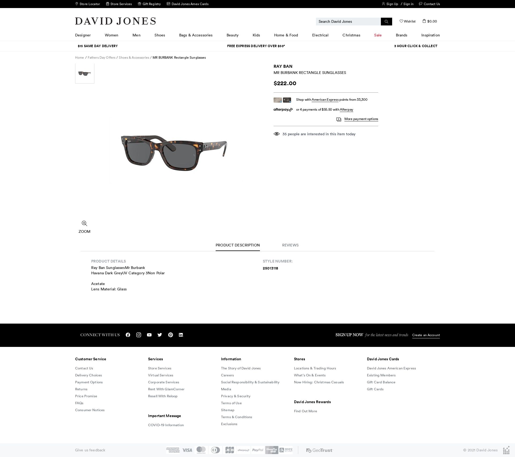Click the Store Services icon
Screen dimensions: 515x457
(x=108, y=4)
